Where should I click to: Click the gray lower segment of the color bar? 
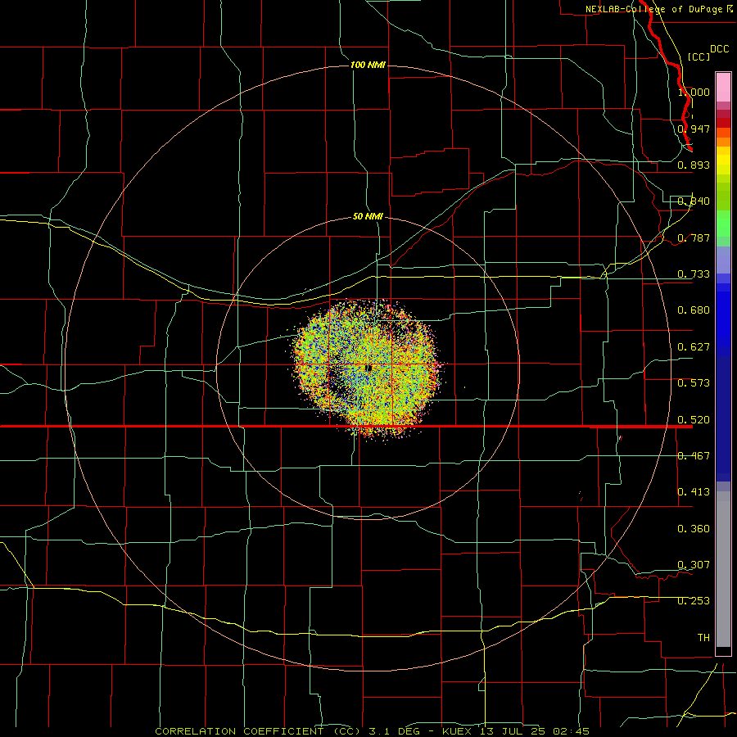723,569
